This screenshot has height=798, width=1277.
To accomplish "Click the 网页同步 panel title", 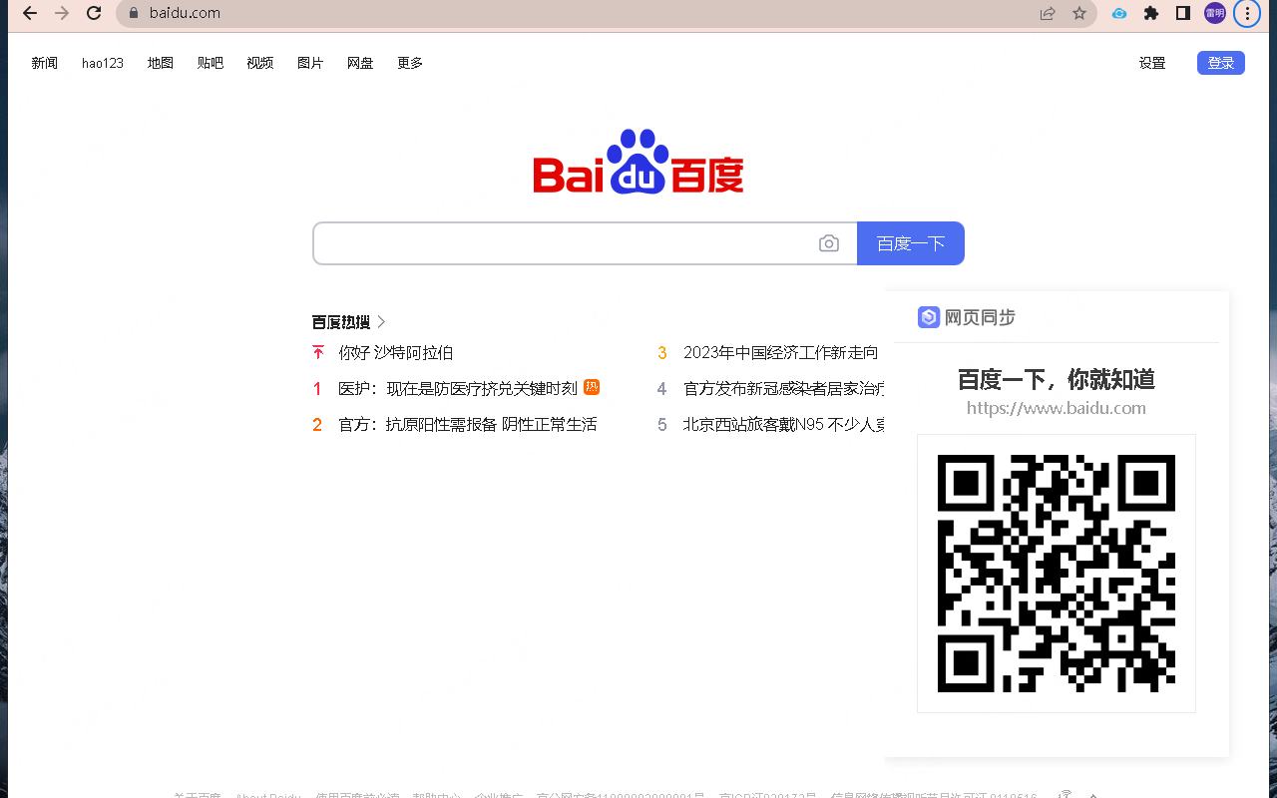I will point(980,317).
